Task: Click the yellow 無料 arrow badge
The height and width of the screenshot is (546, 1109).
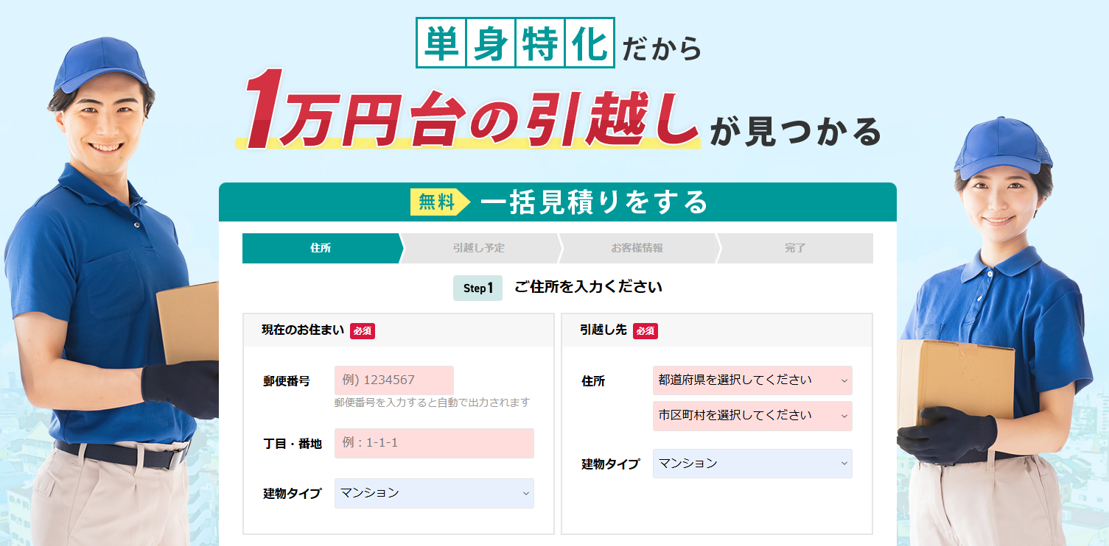Action: coord(439,202)
